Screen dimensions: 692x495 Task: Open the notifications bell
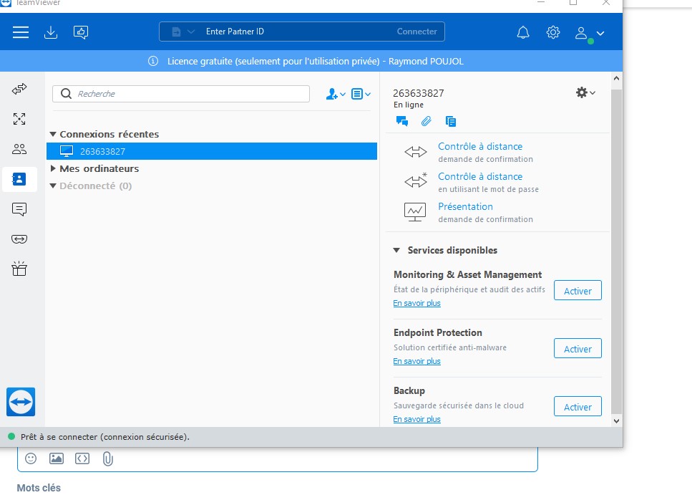pos(523,32)
